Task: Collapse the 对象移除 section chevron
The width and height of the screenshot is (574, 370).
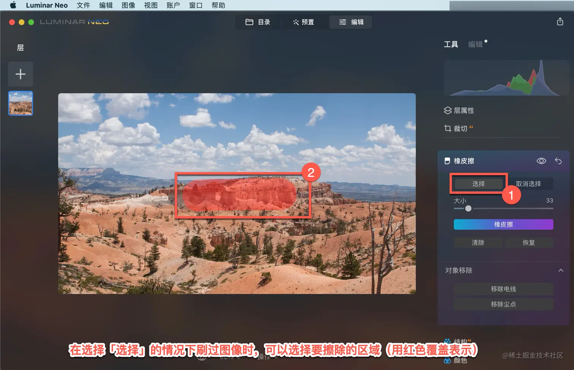Action: [561, 270]
